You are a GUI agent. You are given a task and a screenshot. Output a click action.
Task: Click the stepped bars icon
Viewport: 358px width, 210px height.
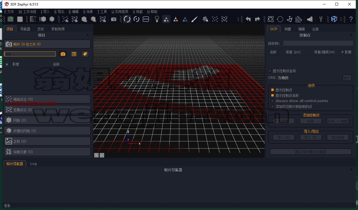(x=310, y=19)
